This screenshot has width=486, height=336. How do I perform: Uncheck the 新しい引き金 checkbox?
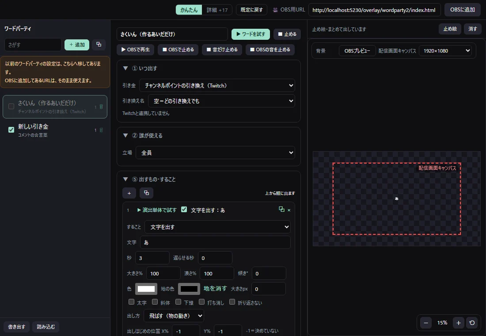point(11,130)
